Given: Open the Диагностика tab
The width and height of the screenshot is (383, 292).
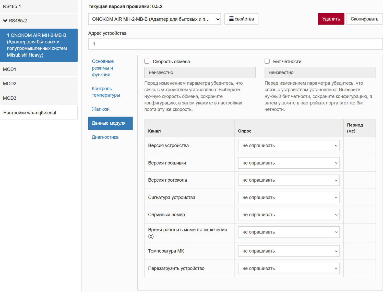Looking at the screenshot, I should pos(110,137).
